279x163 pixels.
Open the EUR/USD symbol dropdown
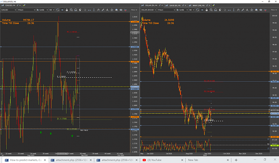click(x=8, y=10)
